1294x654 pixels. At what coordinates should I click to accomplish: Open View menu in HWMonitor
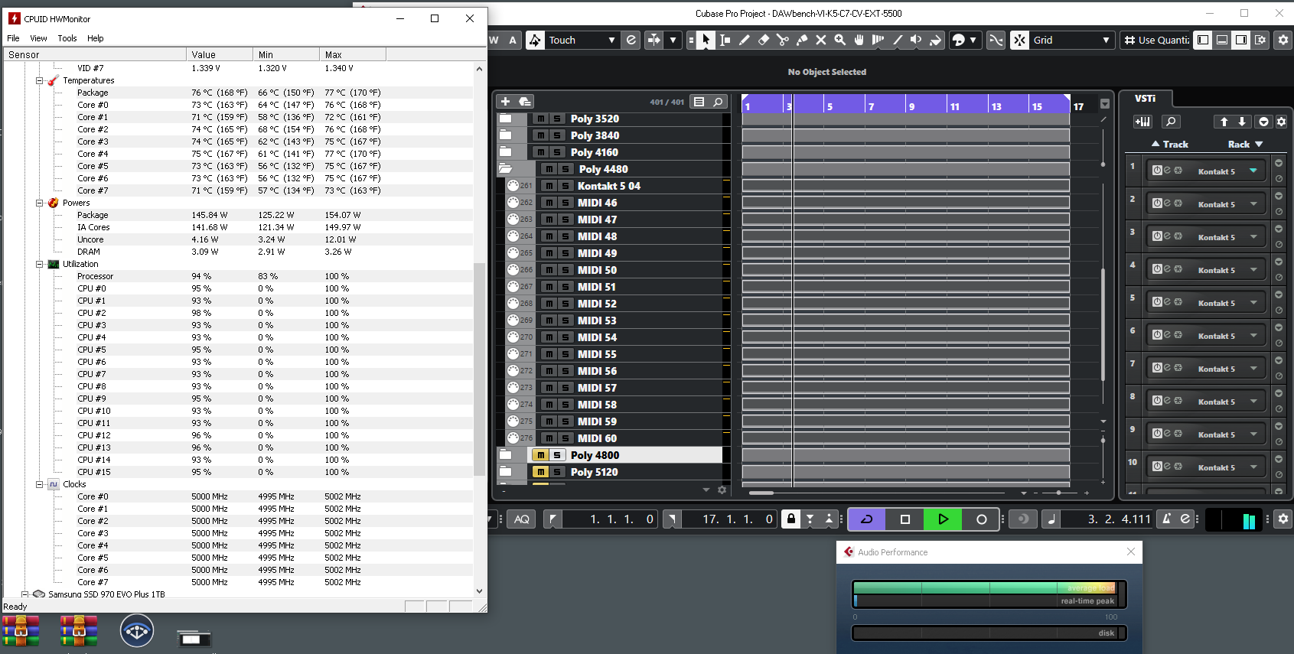[38, 38]
